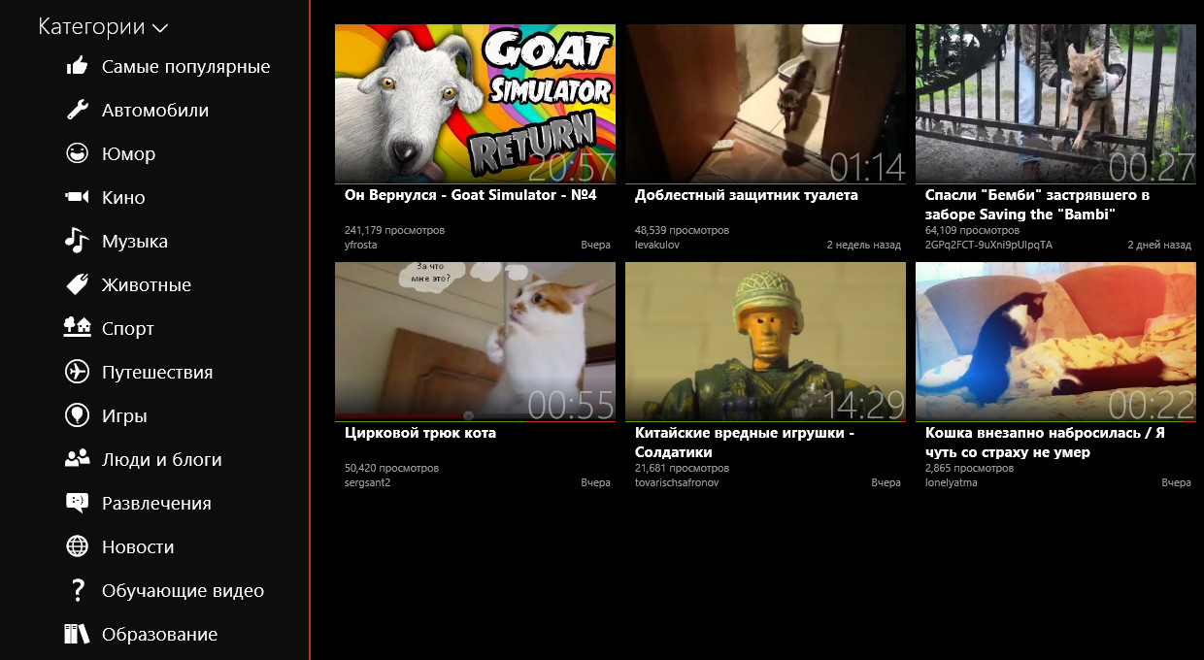Click the question mark icon for Обучающие видео
This screenshot has width=1204, height=660.
click(x=77, y=590)
